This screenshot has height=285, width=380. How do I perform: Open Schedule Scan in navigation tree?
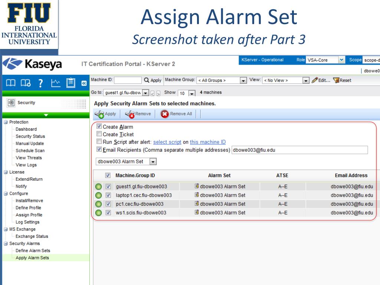tap(30, 151)
